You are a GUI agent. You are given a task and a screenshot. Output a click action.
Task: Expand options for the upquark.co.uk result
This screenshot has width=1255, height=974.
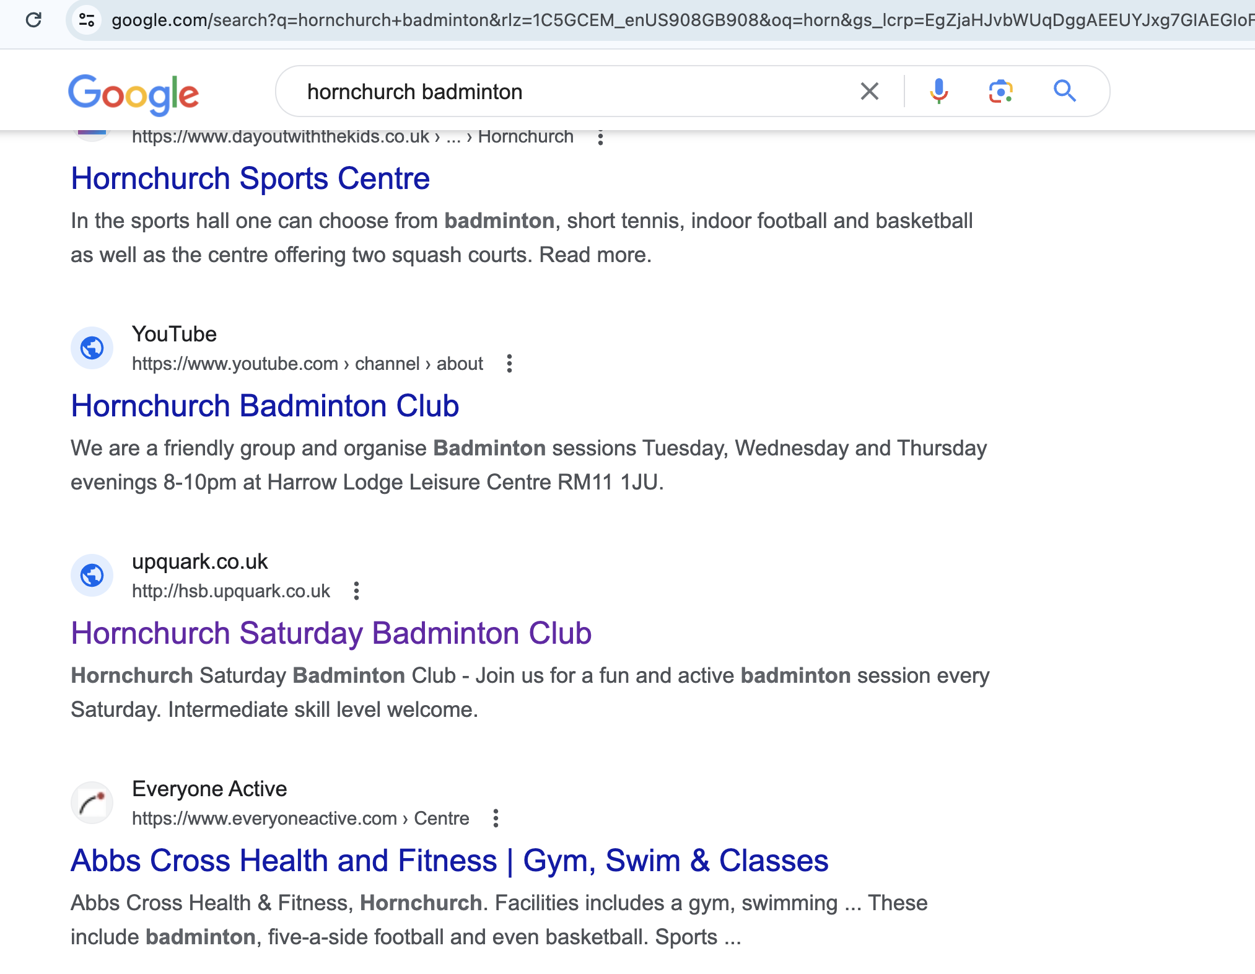coord(356,591)
